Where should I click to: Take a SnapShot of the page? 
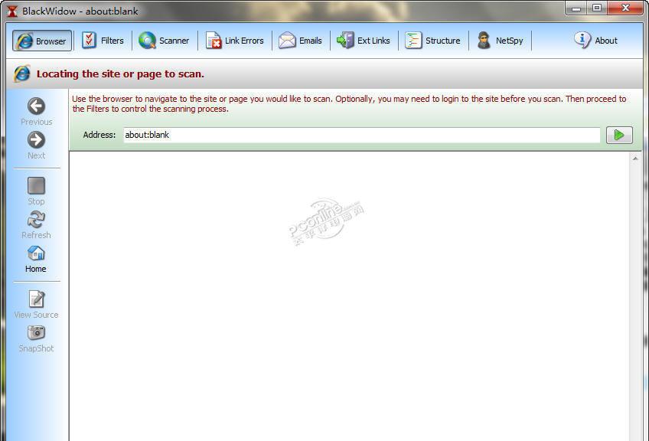pos(37,338)
